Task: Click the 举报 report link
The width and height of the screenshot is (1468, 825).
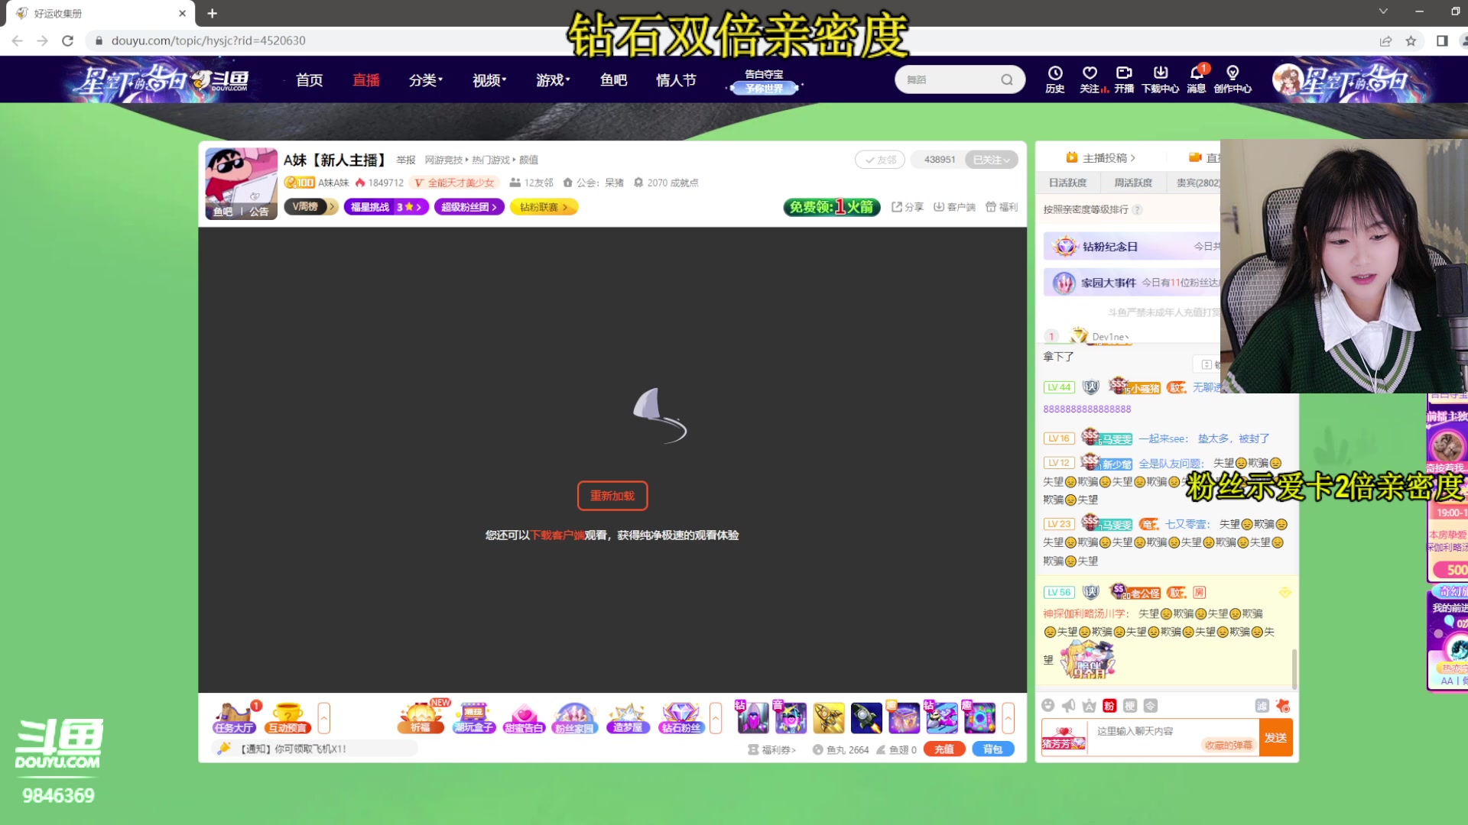Action: coord(406,160)
